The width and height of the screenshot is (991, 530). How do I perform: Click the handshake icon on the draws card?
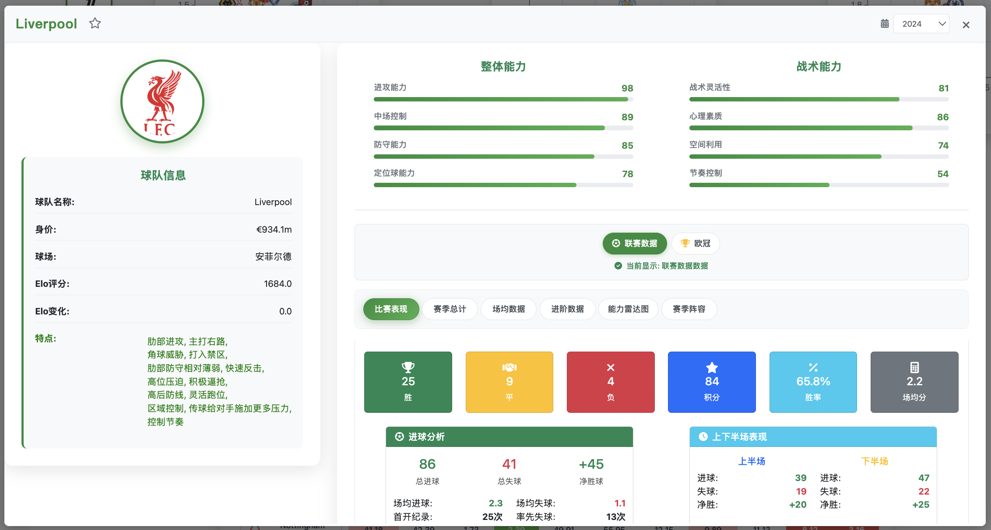[x=509, y=367]
